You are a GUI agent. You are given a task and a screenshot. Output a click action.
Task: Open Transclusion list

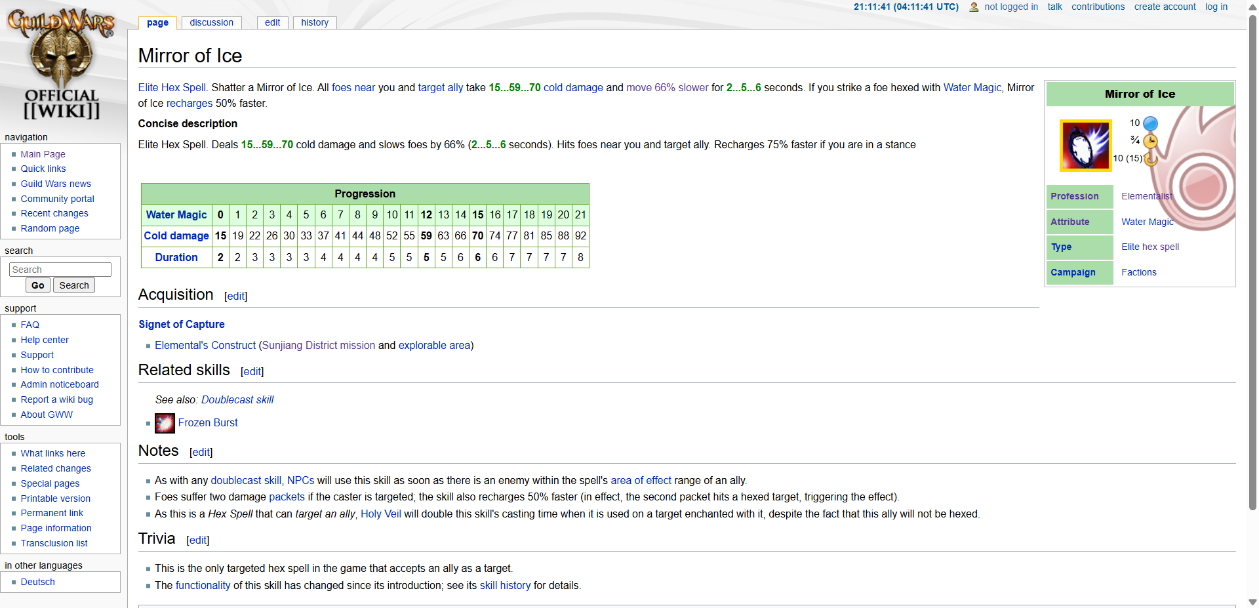pyautogui.click(x=54, y=544)
